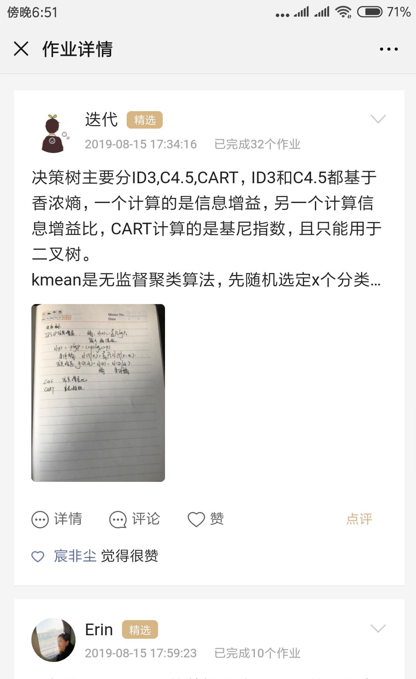Click the 评论 comment bubble icon
Image resolution: width=416 pixels, height=679 pixels.
pyautogui.click(x=118, y=519)
